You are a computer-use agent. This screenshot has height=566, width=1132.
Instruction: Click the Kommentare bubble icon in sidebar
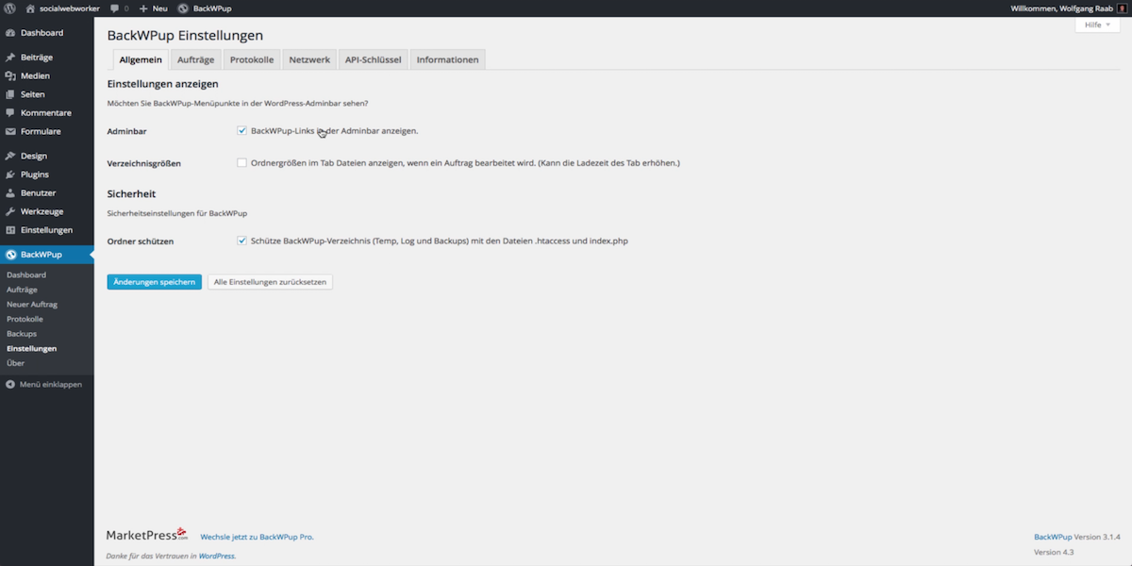tap(10, 113)
